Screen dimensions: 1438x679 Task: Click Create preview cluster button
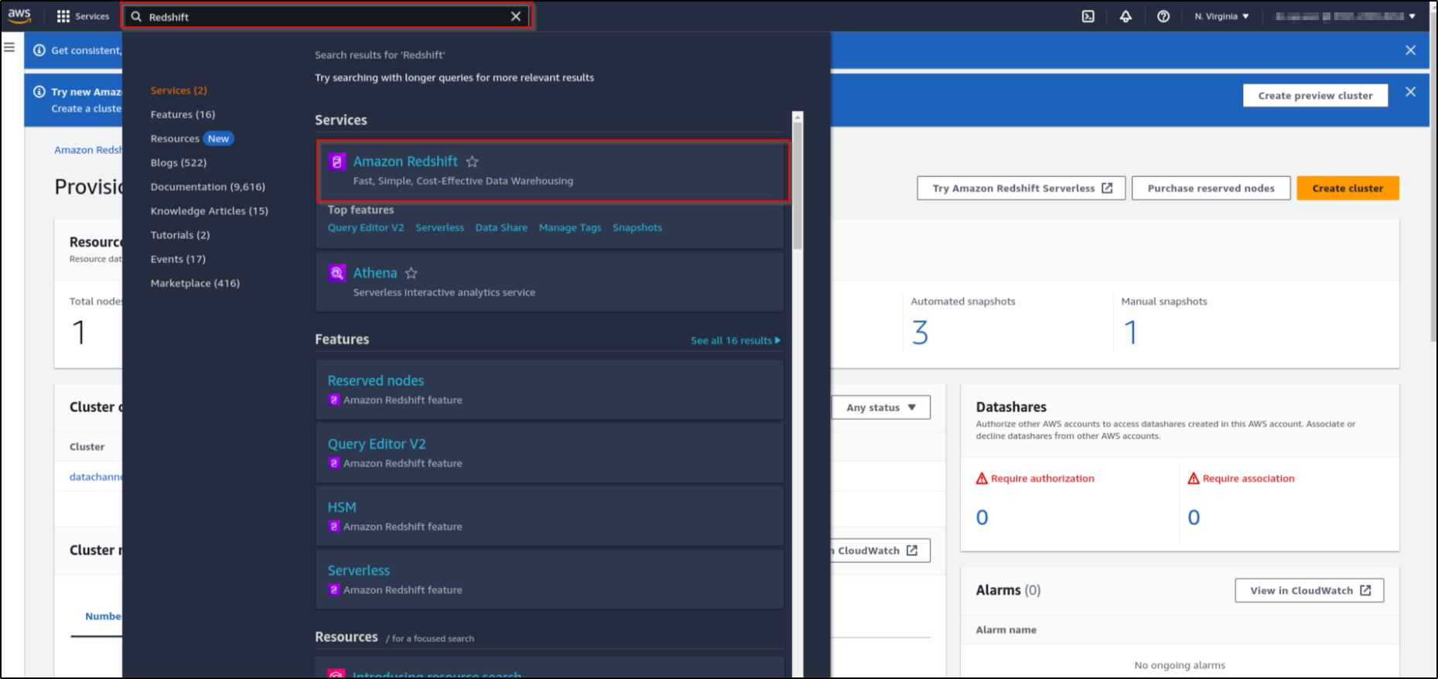[x=1315, y=96]
